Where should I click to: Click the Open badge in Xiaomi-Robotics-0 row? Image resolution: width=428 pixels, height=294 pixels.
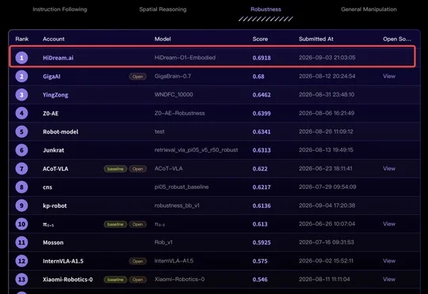click(138, 280)
